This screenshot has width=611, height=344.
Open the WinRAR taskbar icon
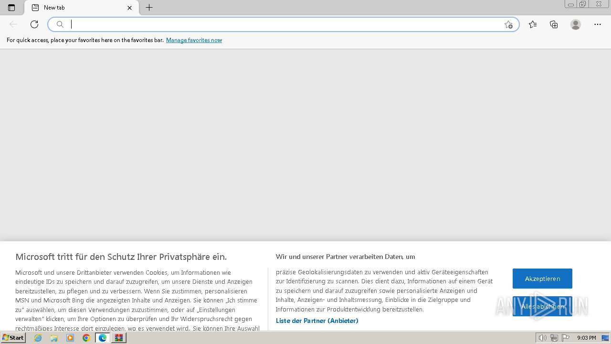pos(119,338)
